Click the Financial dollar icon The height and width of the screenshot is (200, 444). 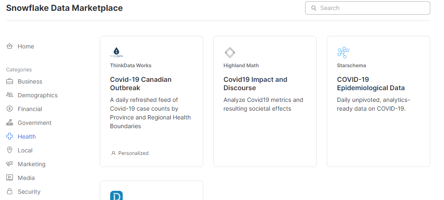[x=10, y=109]
